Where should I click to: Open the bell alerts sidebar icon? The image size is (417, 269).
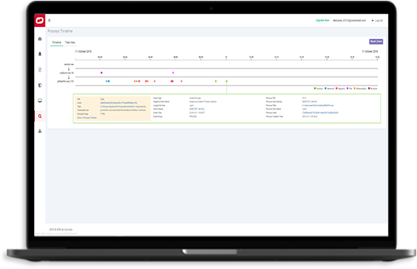[40, 54]
